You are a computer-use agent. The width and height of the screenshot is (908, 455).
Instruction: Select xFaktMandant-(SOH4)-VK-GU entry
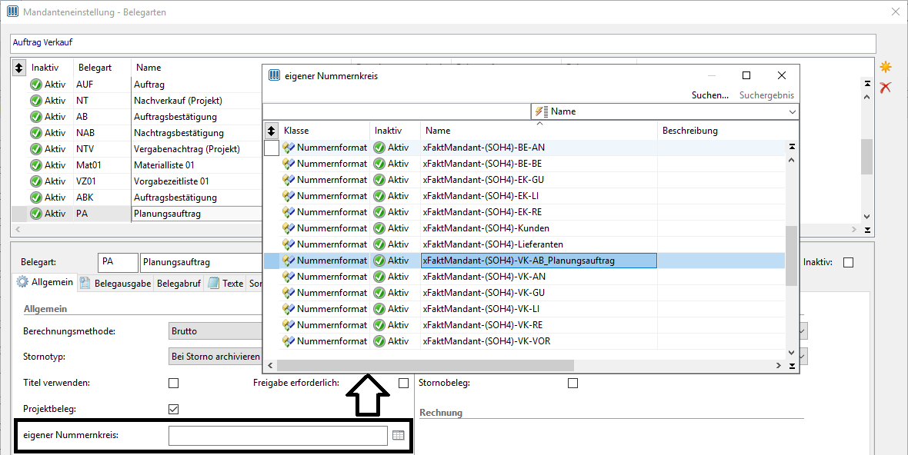tap(483, 293)
